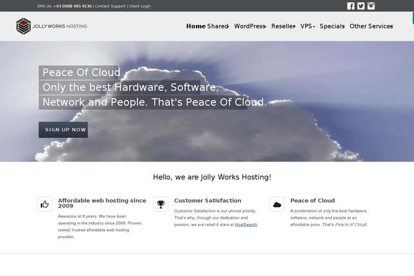Expand the Shared hosting dropdown menu

tap(218, 26)
